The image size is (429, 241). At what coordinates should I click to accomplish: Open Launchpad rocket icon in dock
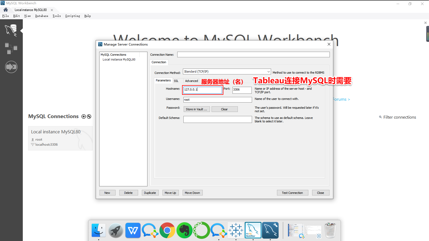(116, 230)
